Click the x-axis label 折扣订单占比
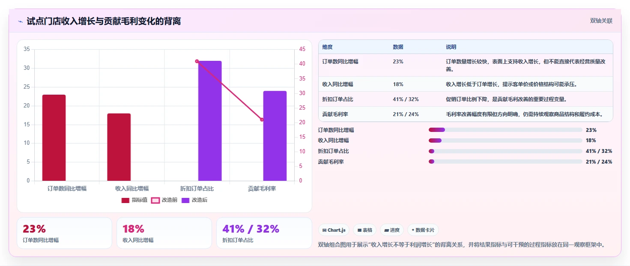 coord(197,188)
